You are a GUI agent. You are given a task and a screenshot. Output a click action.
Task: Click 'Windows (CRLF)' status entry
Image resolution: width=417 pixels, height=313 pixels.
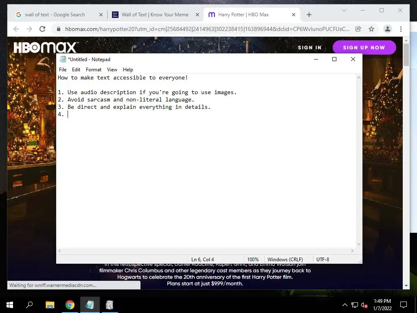tap(285, 260)
